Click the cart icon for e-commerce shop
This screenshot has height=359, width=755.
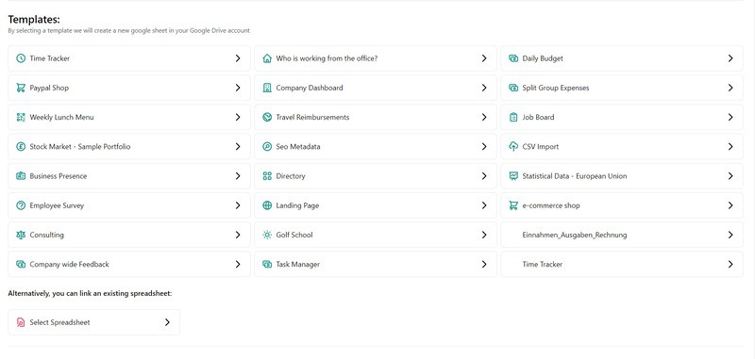pos(513,205)
